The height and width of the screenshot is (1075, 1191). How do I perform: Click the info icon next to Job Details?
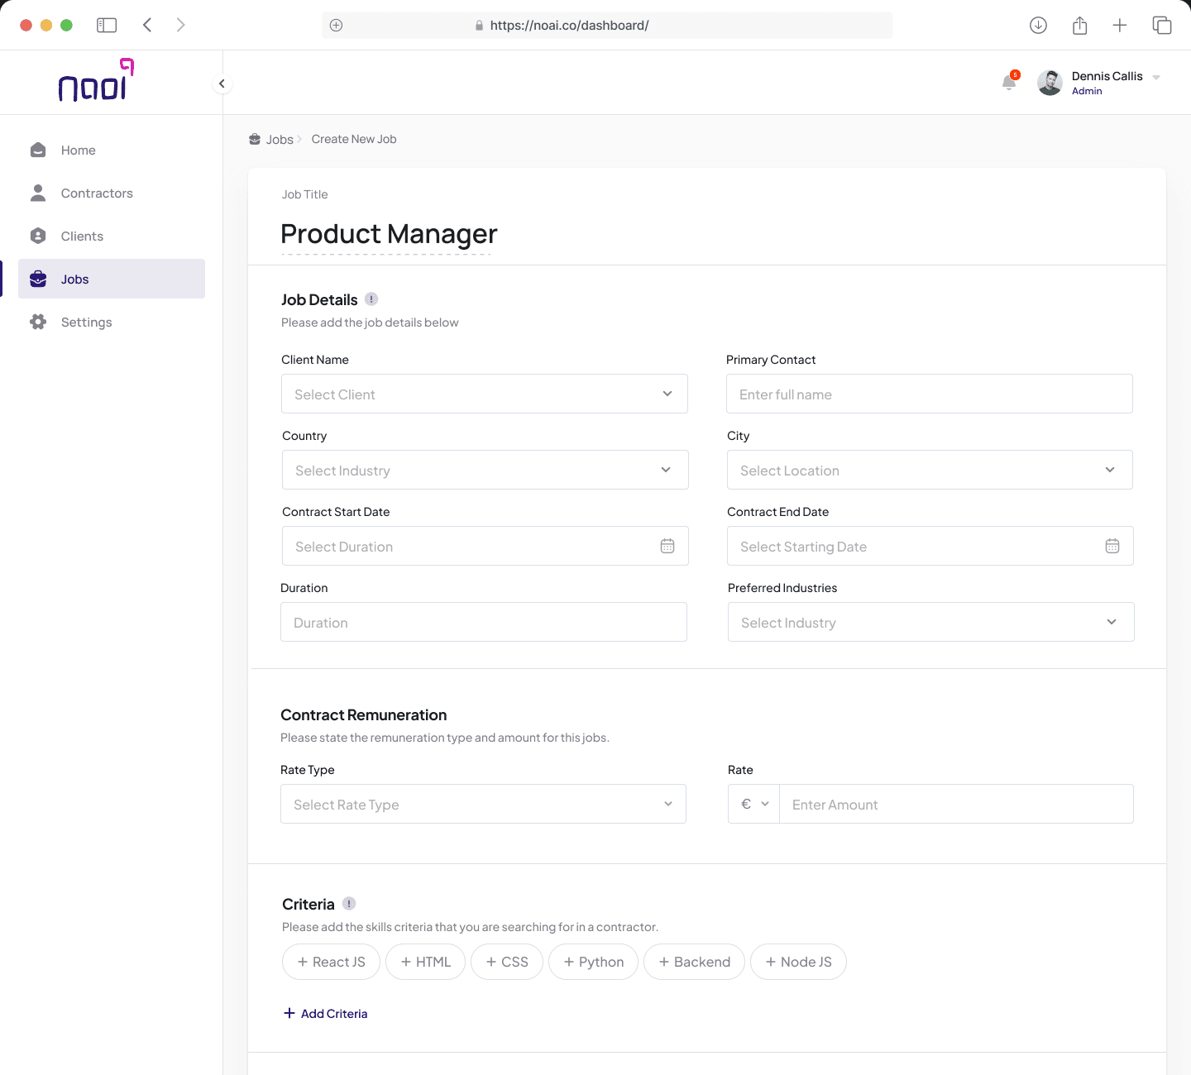[x=371, y=299]
